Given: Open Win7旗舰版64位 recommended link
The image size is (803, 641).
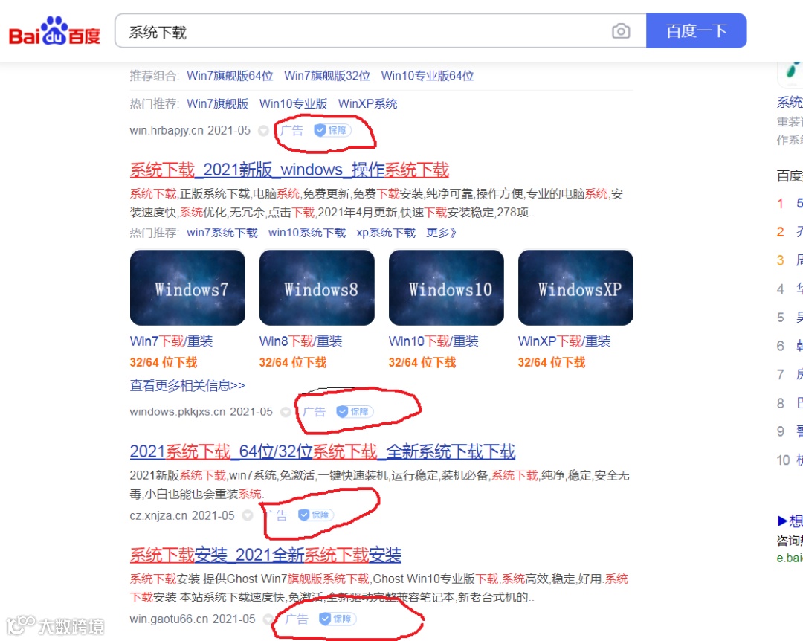Looking at the screenshot, I should pyautogui.click(x=230, y=76).
